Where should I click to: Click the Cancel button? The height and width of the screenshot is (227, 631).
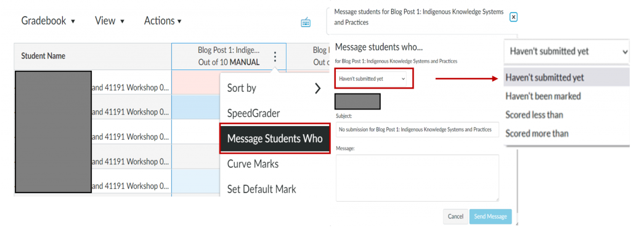click(455, 217)
